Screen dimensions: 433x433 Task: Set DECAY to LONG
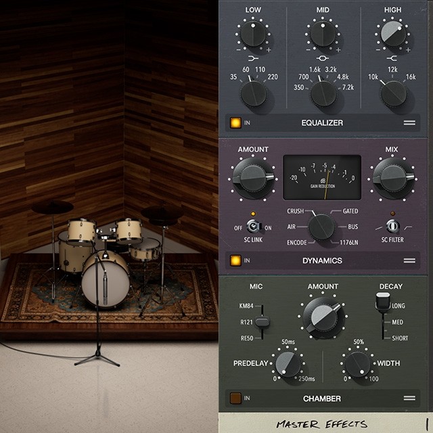tap(398, 306)
